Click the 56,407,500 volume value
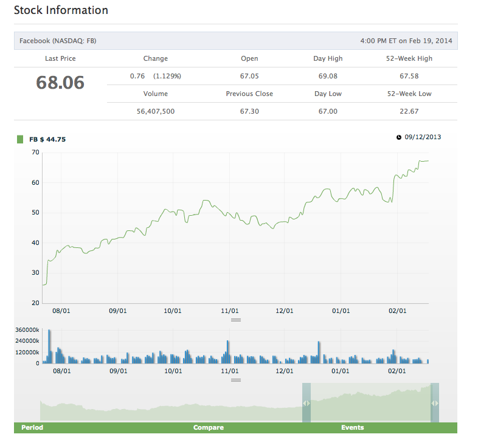Viewport: 478px width, 437px height. [x=155, y=111]
